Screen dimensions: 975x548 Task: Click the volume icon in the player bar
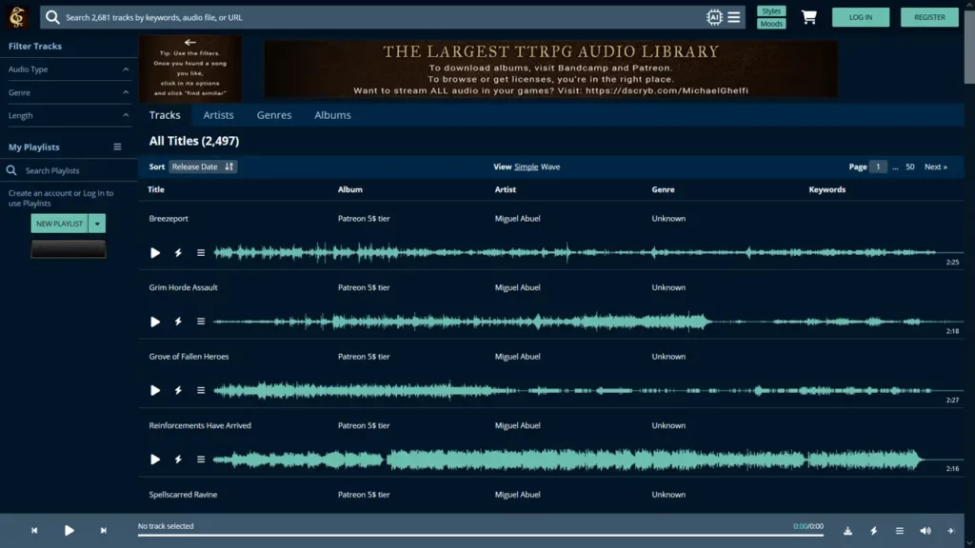point(924,530)
